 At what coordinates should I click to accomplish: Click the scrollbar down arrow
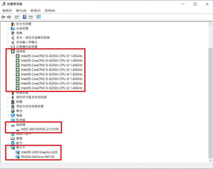210,161
